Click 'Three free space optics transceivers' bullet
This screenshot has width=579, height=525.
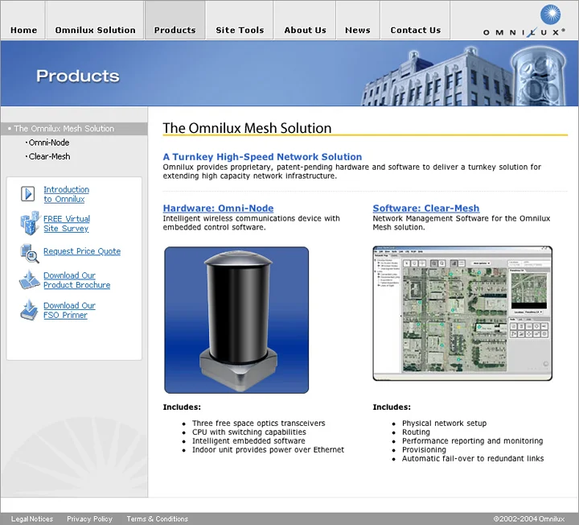[x=258, y=423]
